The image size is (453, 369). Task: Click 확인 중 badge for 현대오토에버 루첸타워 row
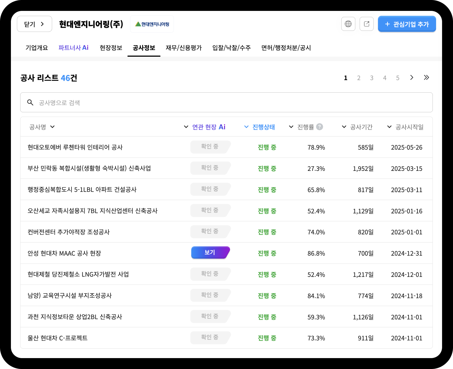point(210,147)
